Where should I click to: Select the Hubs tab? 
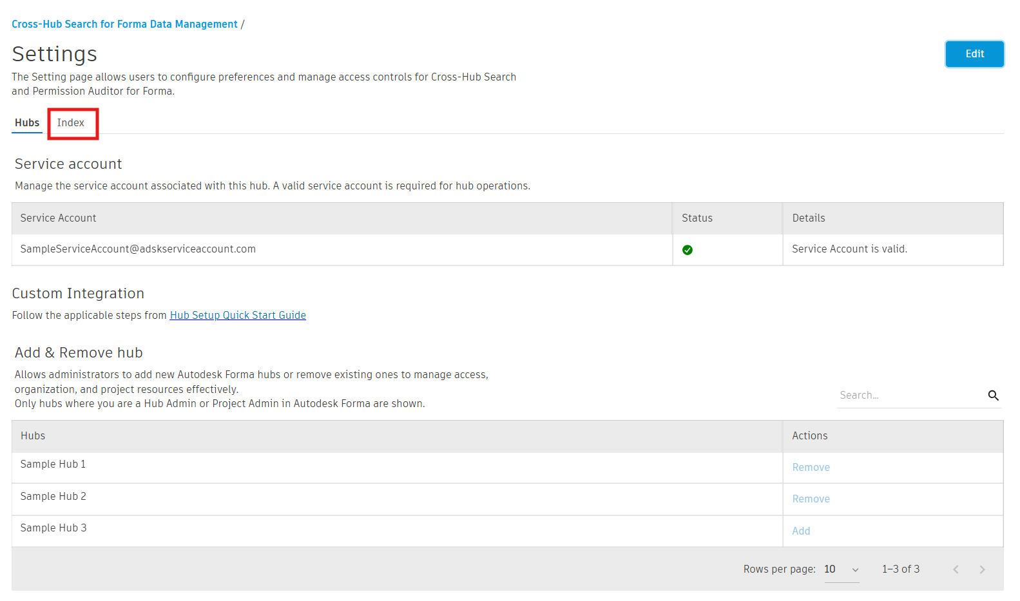click(x=27, y=123)
